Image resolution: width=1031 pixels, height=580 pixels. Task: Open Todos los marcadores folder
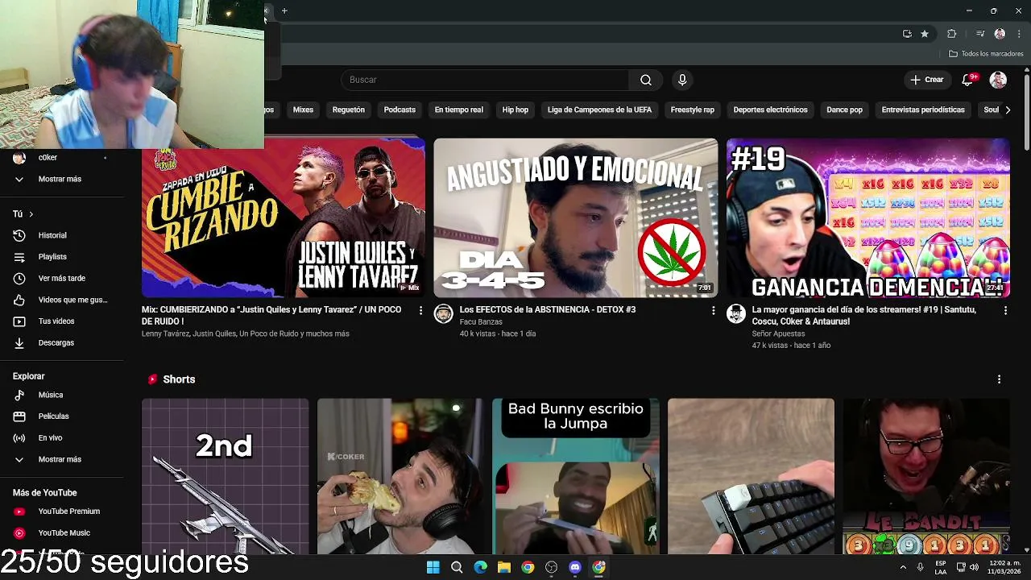(986, 54)
